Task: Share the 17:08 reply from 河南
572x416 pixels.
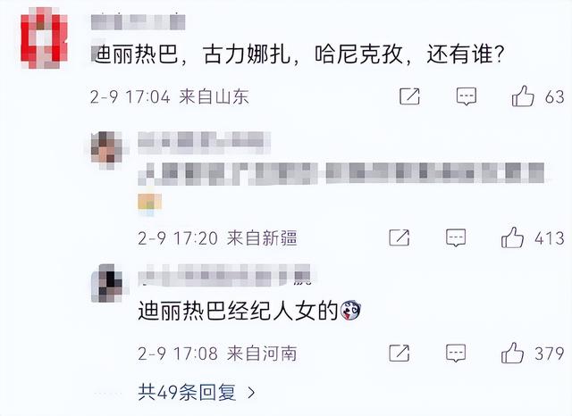Action: click(x=400, y=353)
